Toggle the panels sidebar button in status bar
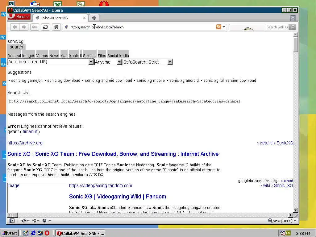The height and width of the screenshot is (237, 316). pyautogui.click(x=12, y=221)
